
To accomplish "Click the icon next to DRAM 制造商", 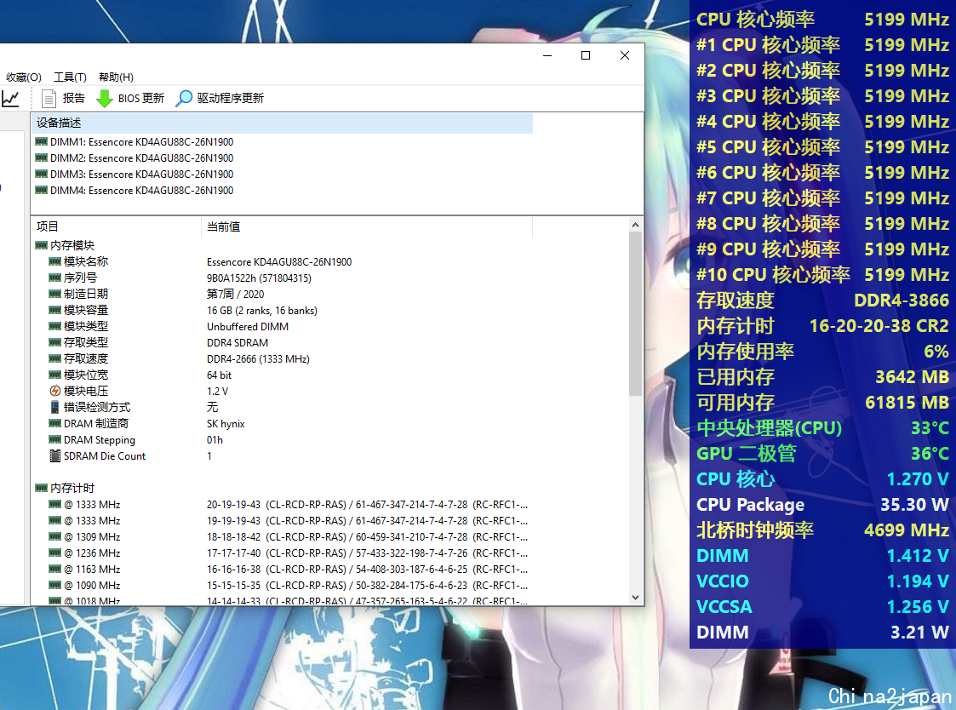I will [54, 423].
